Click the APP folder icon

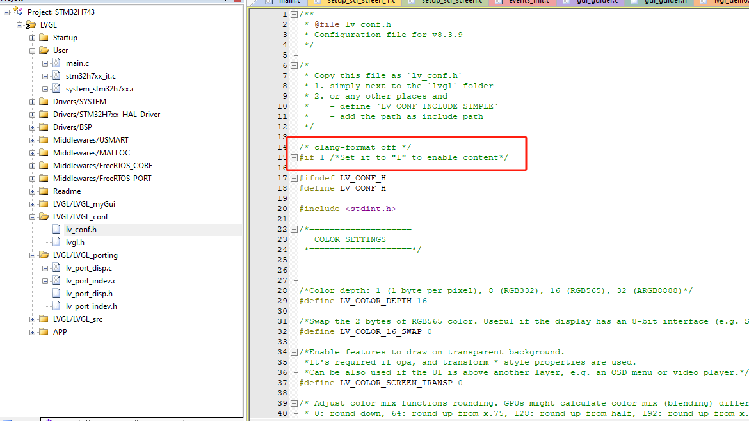[44, 331]
